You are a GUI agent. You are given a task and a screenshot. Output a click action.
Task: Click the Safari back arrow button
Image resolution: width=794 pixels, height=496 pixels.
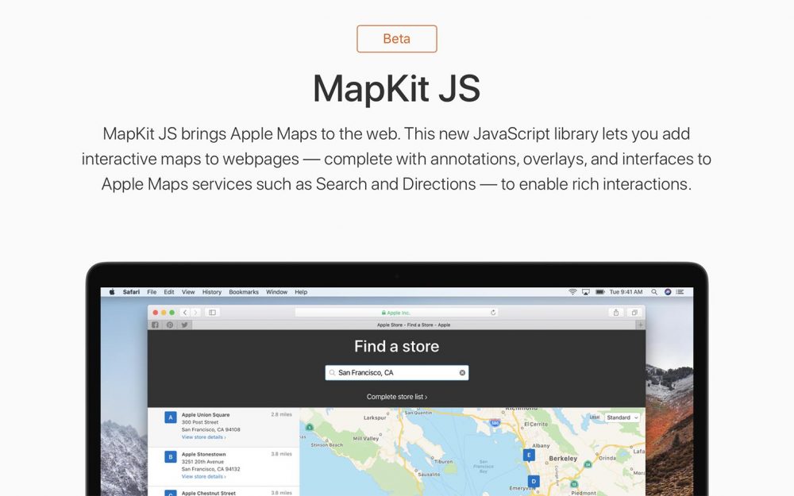click(185, 313)
